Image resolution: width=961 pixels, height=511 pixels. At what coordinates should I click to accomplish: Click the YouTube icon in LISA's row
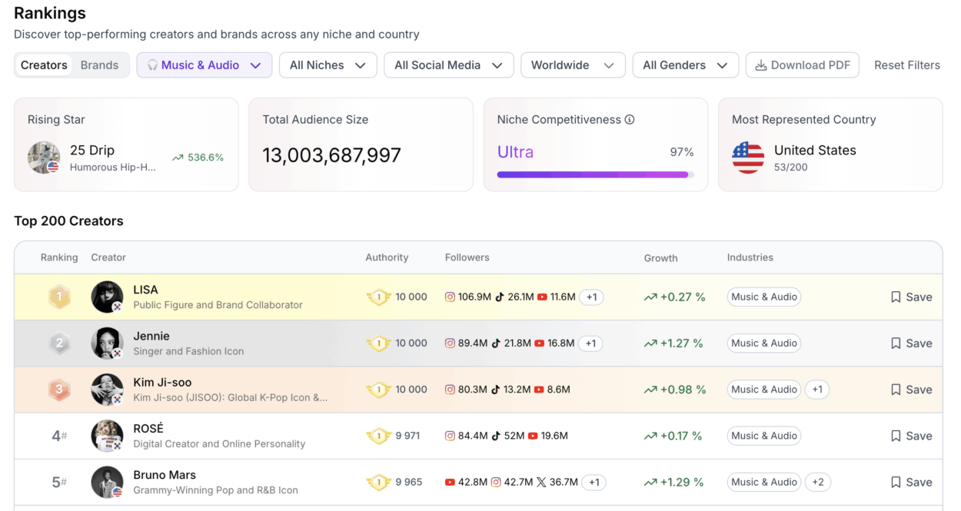(x=543, y=297)
